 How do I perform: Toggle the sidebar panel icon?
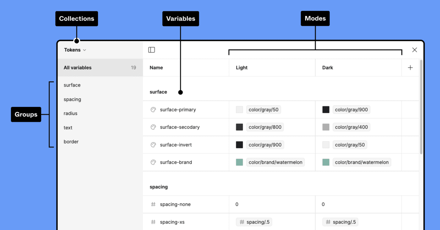151,50
